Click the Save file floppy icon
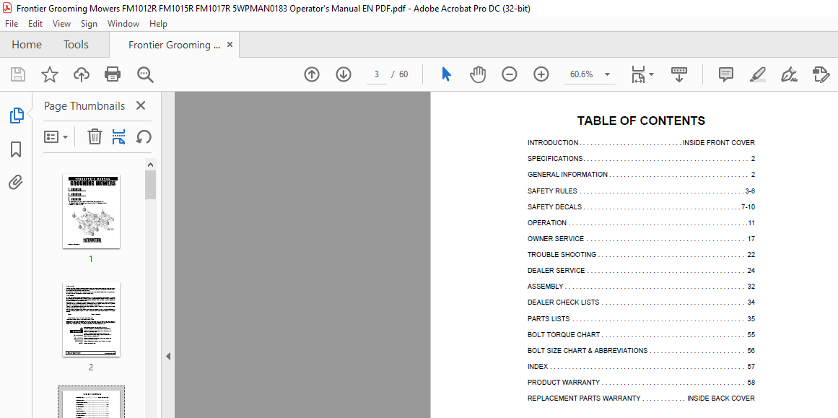Image resolution: width=838 pixels, height=418 pixels. click(x=17, y=74)
